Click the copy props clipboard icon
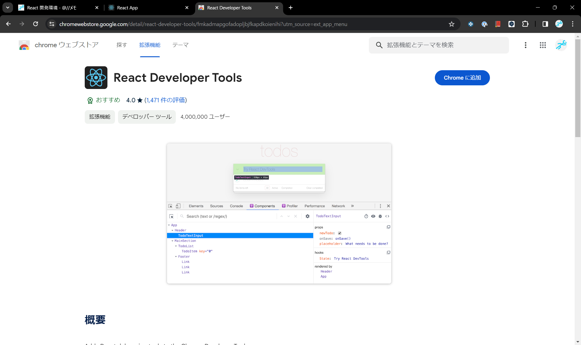The width and height of the screenshot is (581, 345). click(x=389, y=227)
